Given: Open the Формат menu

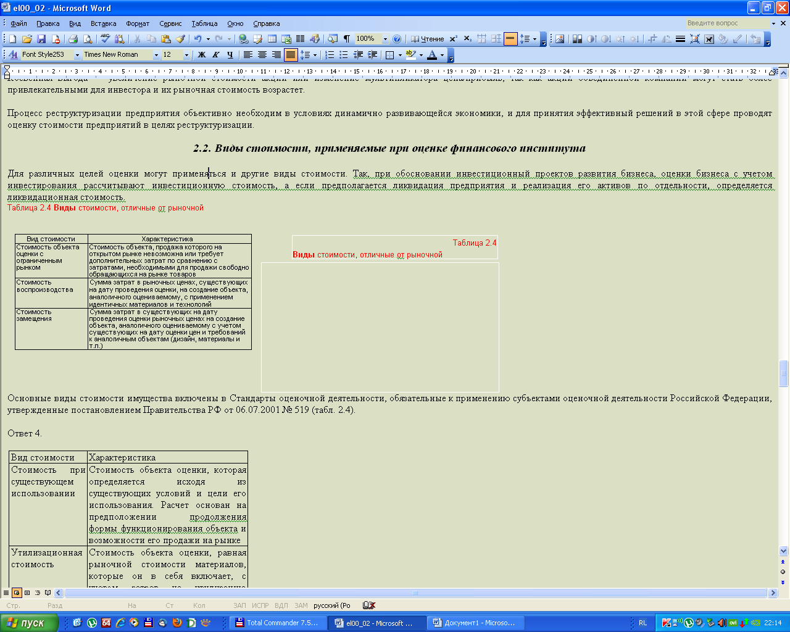Looking at the screenshot, I should point(138,23).
